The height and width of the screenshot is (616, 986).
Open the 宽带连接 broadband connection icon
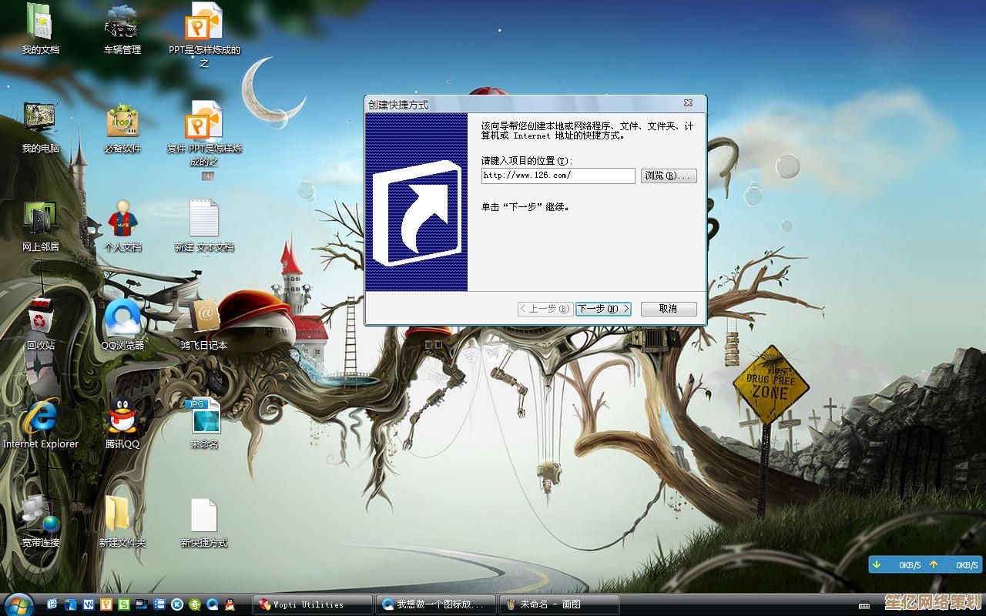pyautogui.click(x=40, y=514)
